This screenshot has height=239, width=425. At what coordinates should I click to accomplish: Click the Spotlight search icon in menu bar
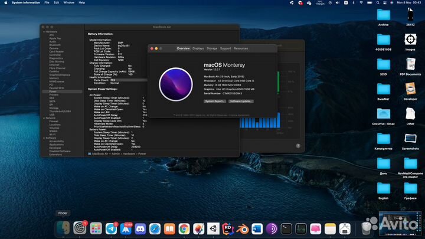[x=378, y=3]
